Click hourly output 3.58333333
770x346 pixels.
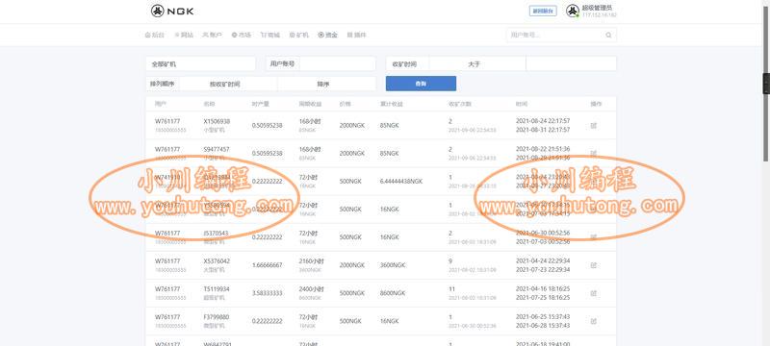click(268, 293)
